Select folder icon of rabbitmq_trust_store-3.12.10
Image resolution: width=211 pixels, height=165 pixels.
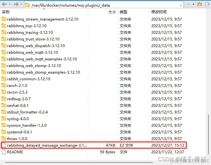[x=4, y=39]
